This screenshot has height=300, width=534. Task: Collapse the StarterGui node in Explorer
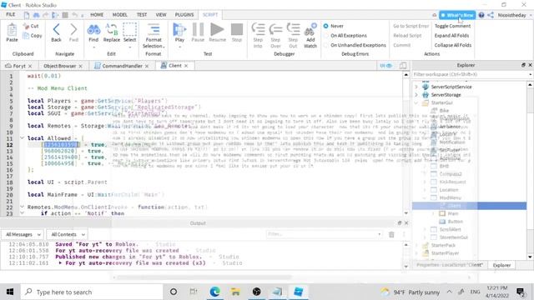[416, 102]
